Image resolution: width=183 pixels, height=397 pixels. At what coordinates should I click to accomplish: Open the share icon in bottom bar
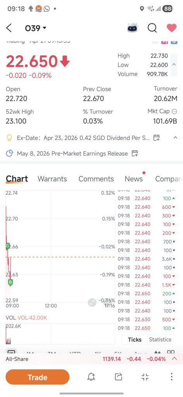[119, 377]
